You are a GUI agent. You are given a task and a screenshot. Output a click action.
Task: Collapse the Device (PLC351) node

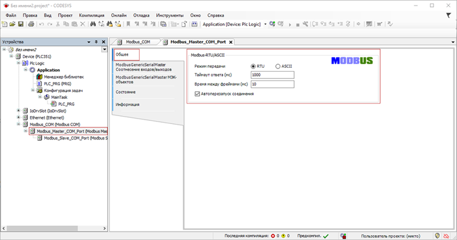[x=11, y=56]
